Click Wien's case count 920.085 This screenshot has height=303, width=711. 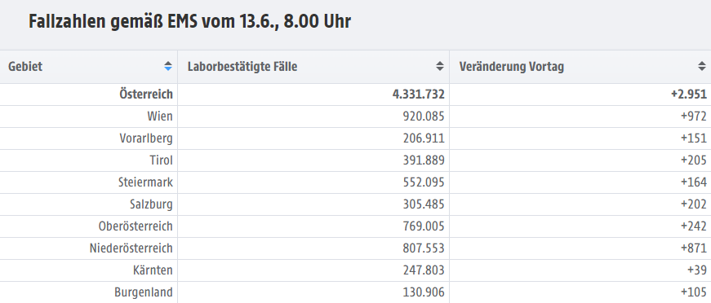coord(424,116)
